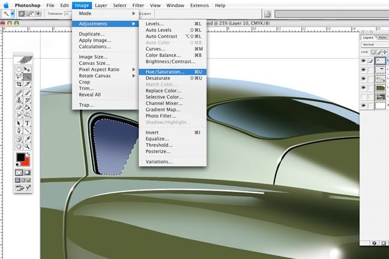Switch to Quick Mask mode

[x=27, y=173]
